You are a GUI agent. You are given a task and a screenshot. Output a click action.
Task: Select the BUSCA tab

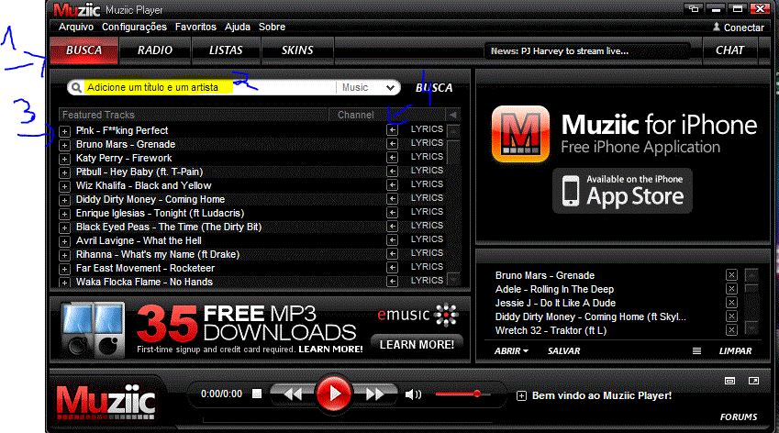(x=84, y=50)
